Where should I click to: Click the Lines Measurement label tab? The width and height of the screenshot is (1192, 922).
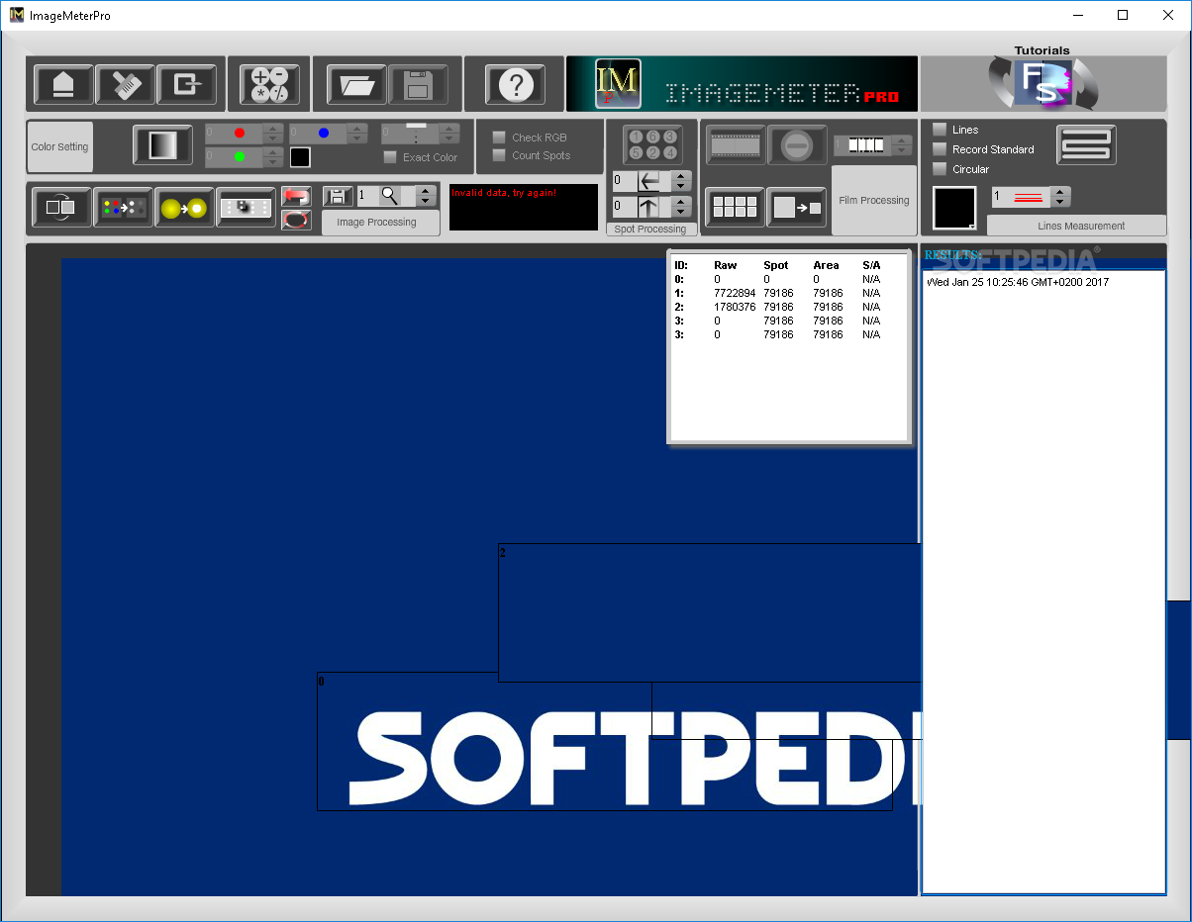tap(1076, 226)
